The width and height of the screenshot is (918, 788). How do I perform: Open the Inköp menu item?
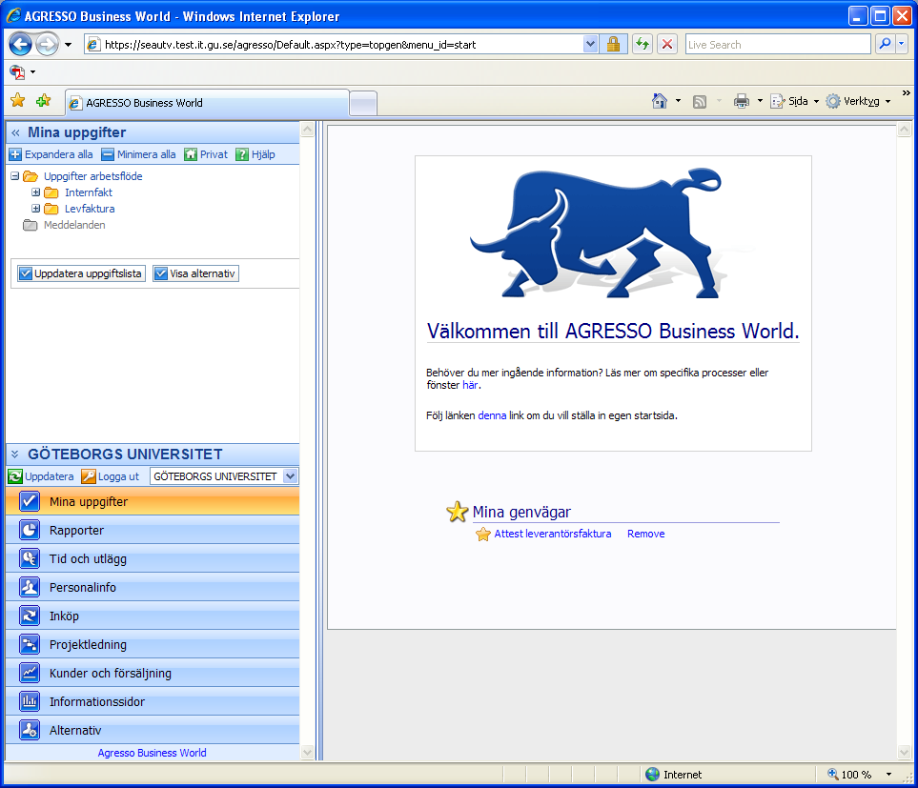[x=153, y=616]
